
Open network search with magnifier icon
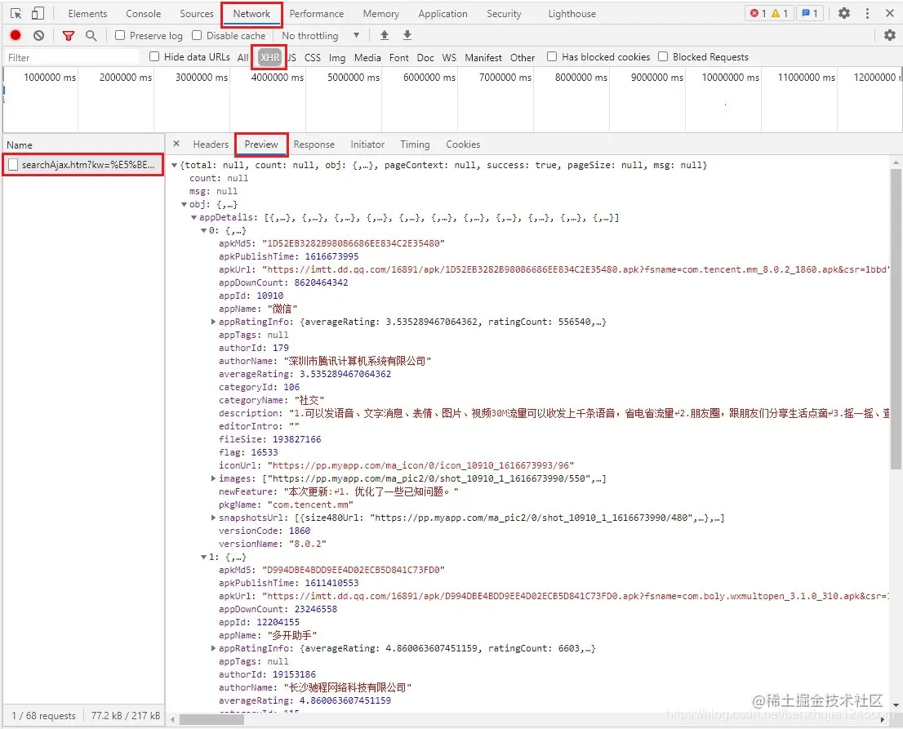[x=91, y=36]
